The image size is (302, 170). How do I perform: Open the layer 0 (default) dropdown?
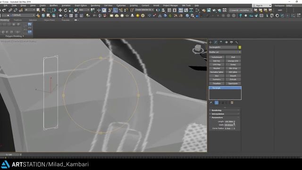click(18, 15)
